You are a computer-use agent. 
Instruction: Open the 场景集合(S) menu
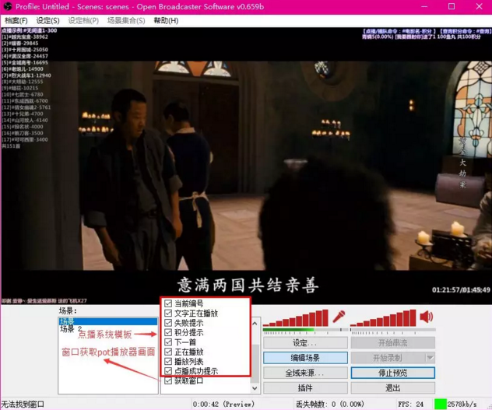coord(126,21)
